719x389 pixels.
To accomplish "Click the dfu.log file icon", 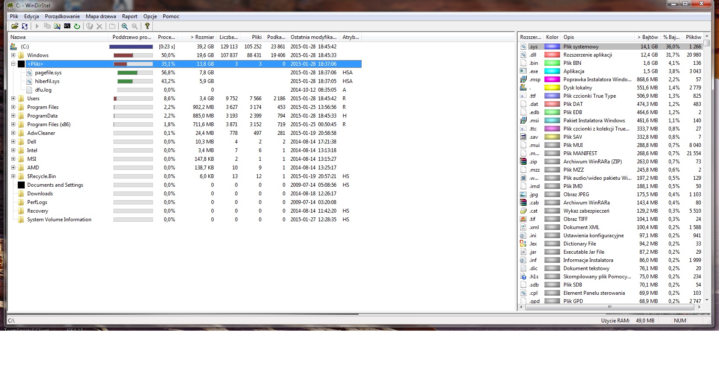I will tap(29, 90).
